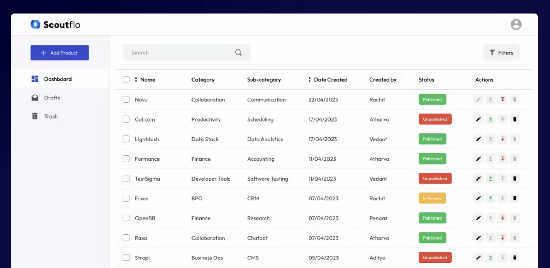Click Unpublished badge for Cal.com
The width and height of the screenshot is (550, 268).
click(435, 119)
